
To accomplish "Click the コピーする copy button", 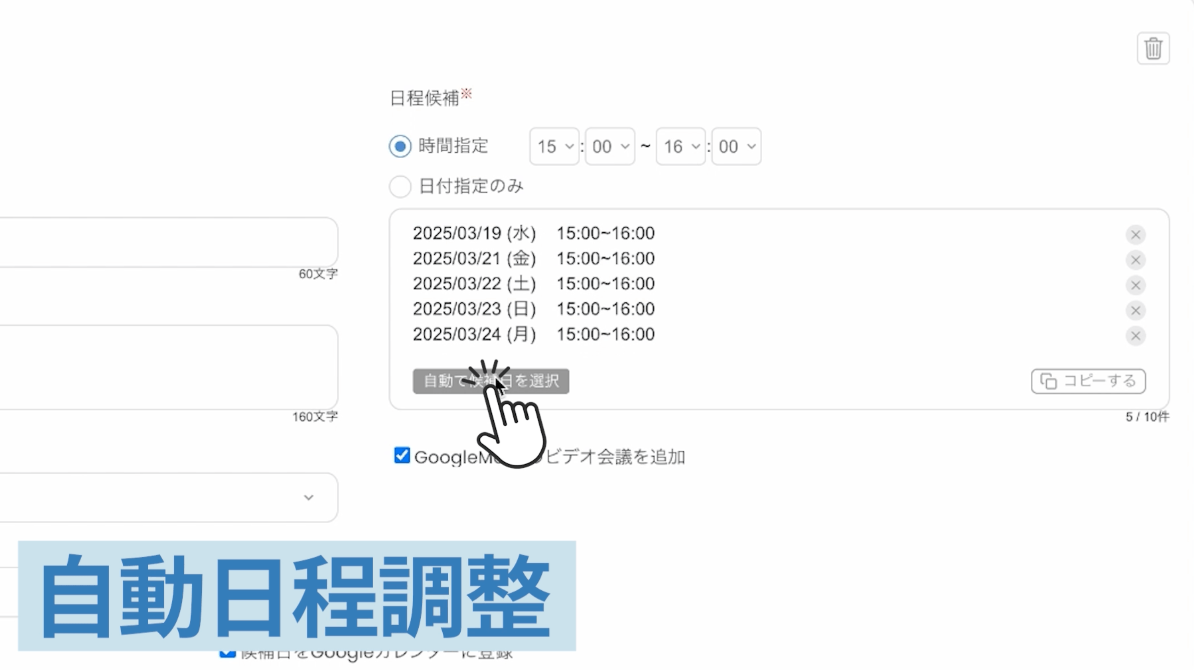I will (x=1088, y=382).
